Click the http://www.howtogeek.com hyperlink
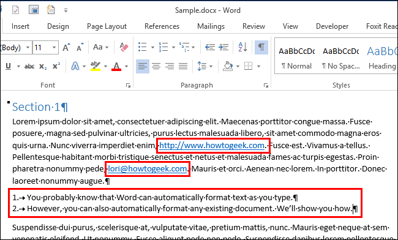This screenshot has height=240, width=398. click(x=212, y=145)
